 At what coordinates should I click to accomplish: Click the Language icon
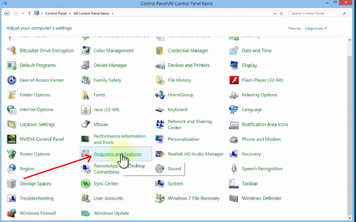click(x=234, y=109)
